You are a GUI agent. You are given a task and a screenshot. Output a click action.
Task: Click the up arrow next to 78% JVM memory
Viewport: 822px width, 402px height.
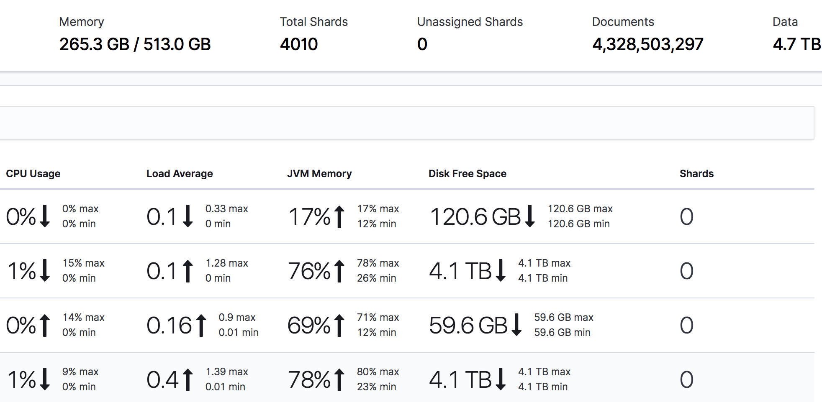[339, 380]
